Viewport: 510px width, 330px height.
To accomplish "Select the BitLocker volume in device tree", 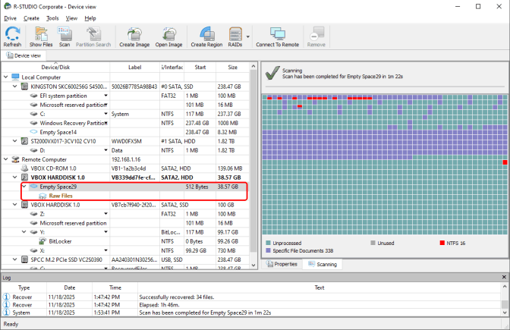I will pyautogui.click(x=62, y=240).
